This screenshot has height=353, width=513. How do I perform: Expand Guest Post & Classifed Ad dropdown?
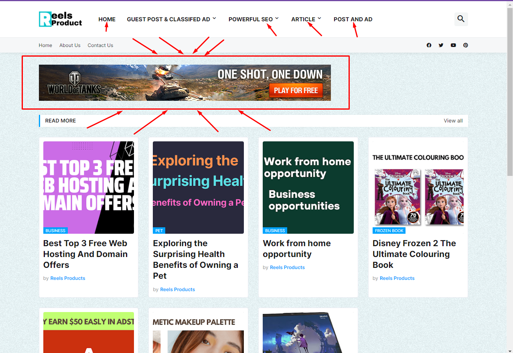(x=171, y=19)
